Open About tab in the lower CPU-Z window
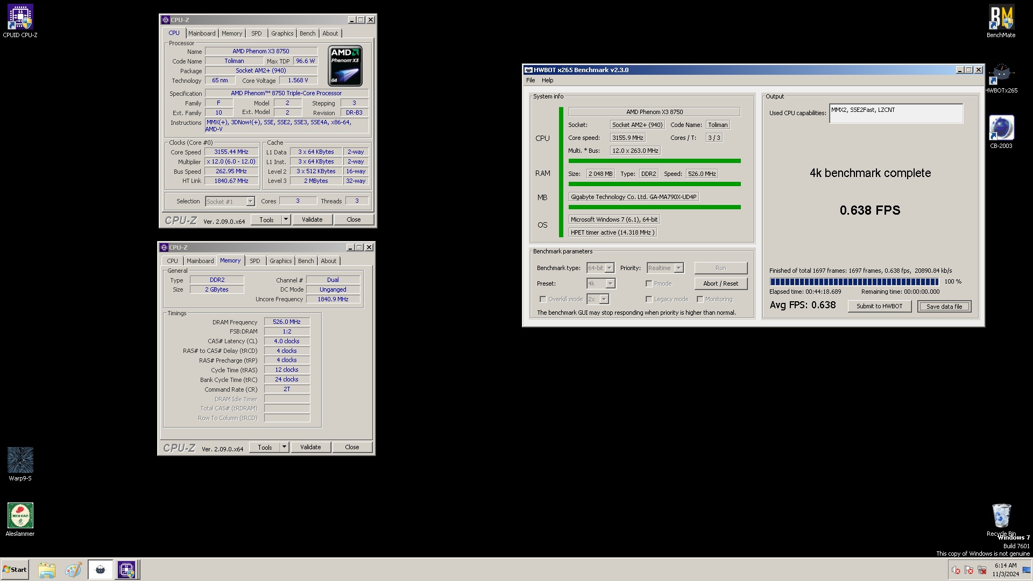Viewport: 1033px width, 581px height. [329, 261]
